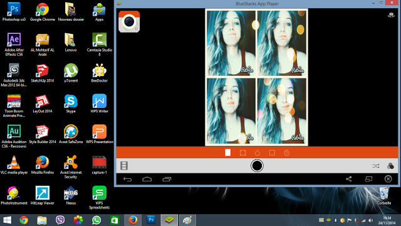The height and width of the screenshot is (226, 401).
Task: Click the Retrica camera app logo
Action: point(129,22)
